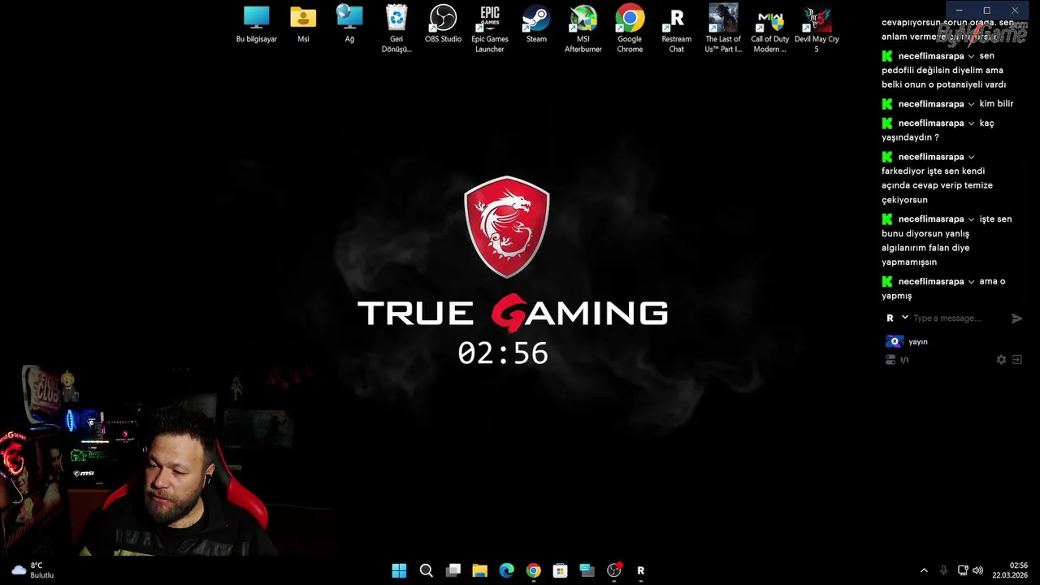
Task: Open the keyboard app on the taskbar
Action: (587, 570)
